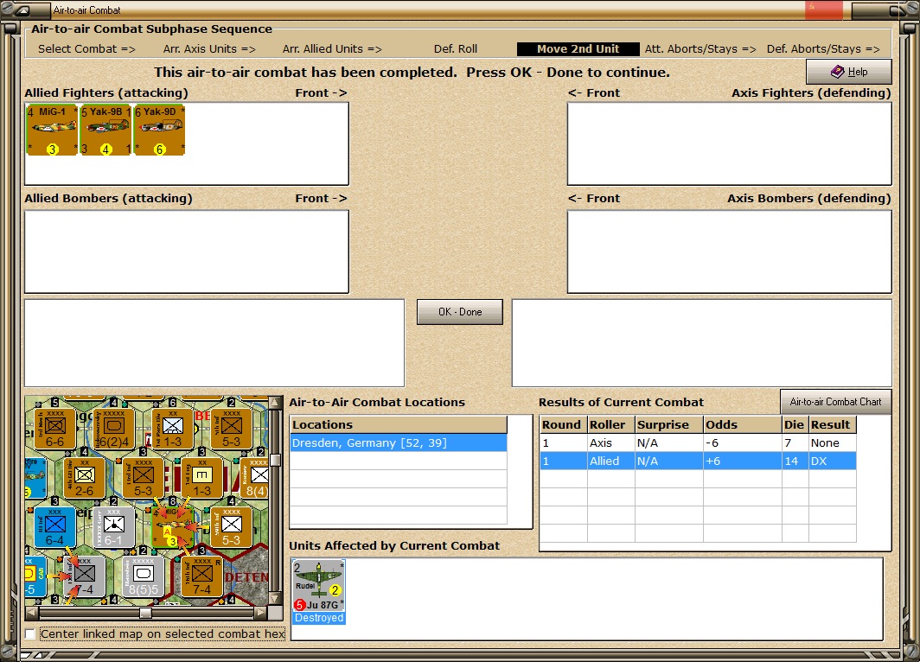Go to the Arr. Allied Units subphase step

tap(332, 49)
